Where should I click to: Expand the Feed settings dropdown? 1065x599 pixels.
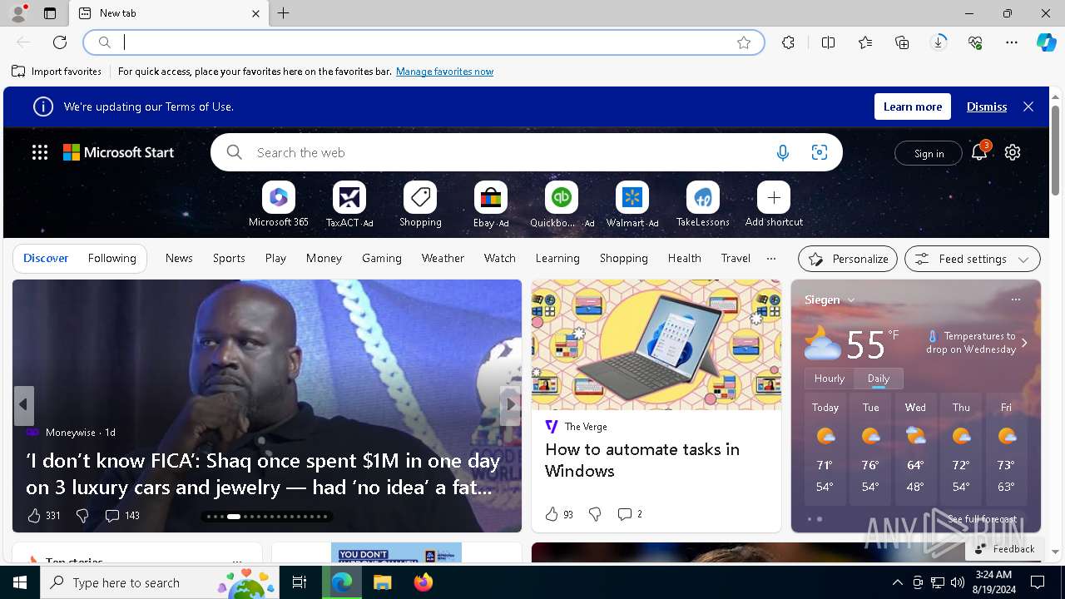(973, 259)
